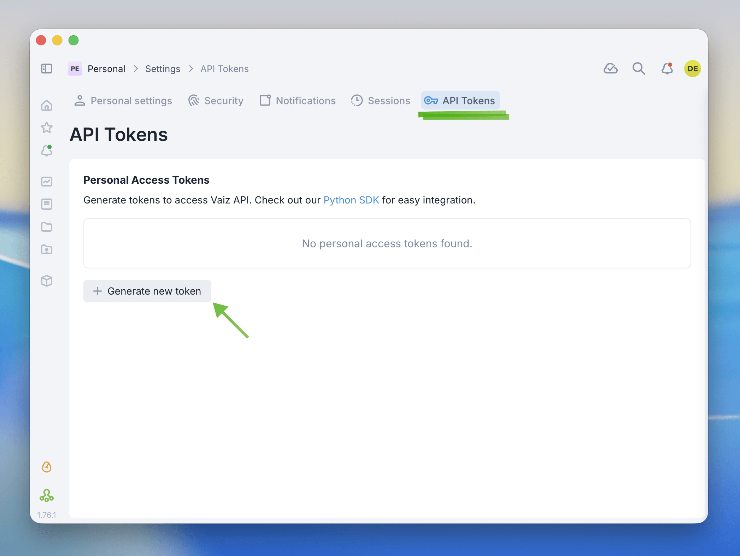Switch to the Security tab
This screenshot has width=740, height=556.
tap(216, 101)
